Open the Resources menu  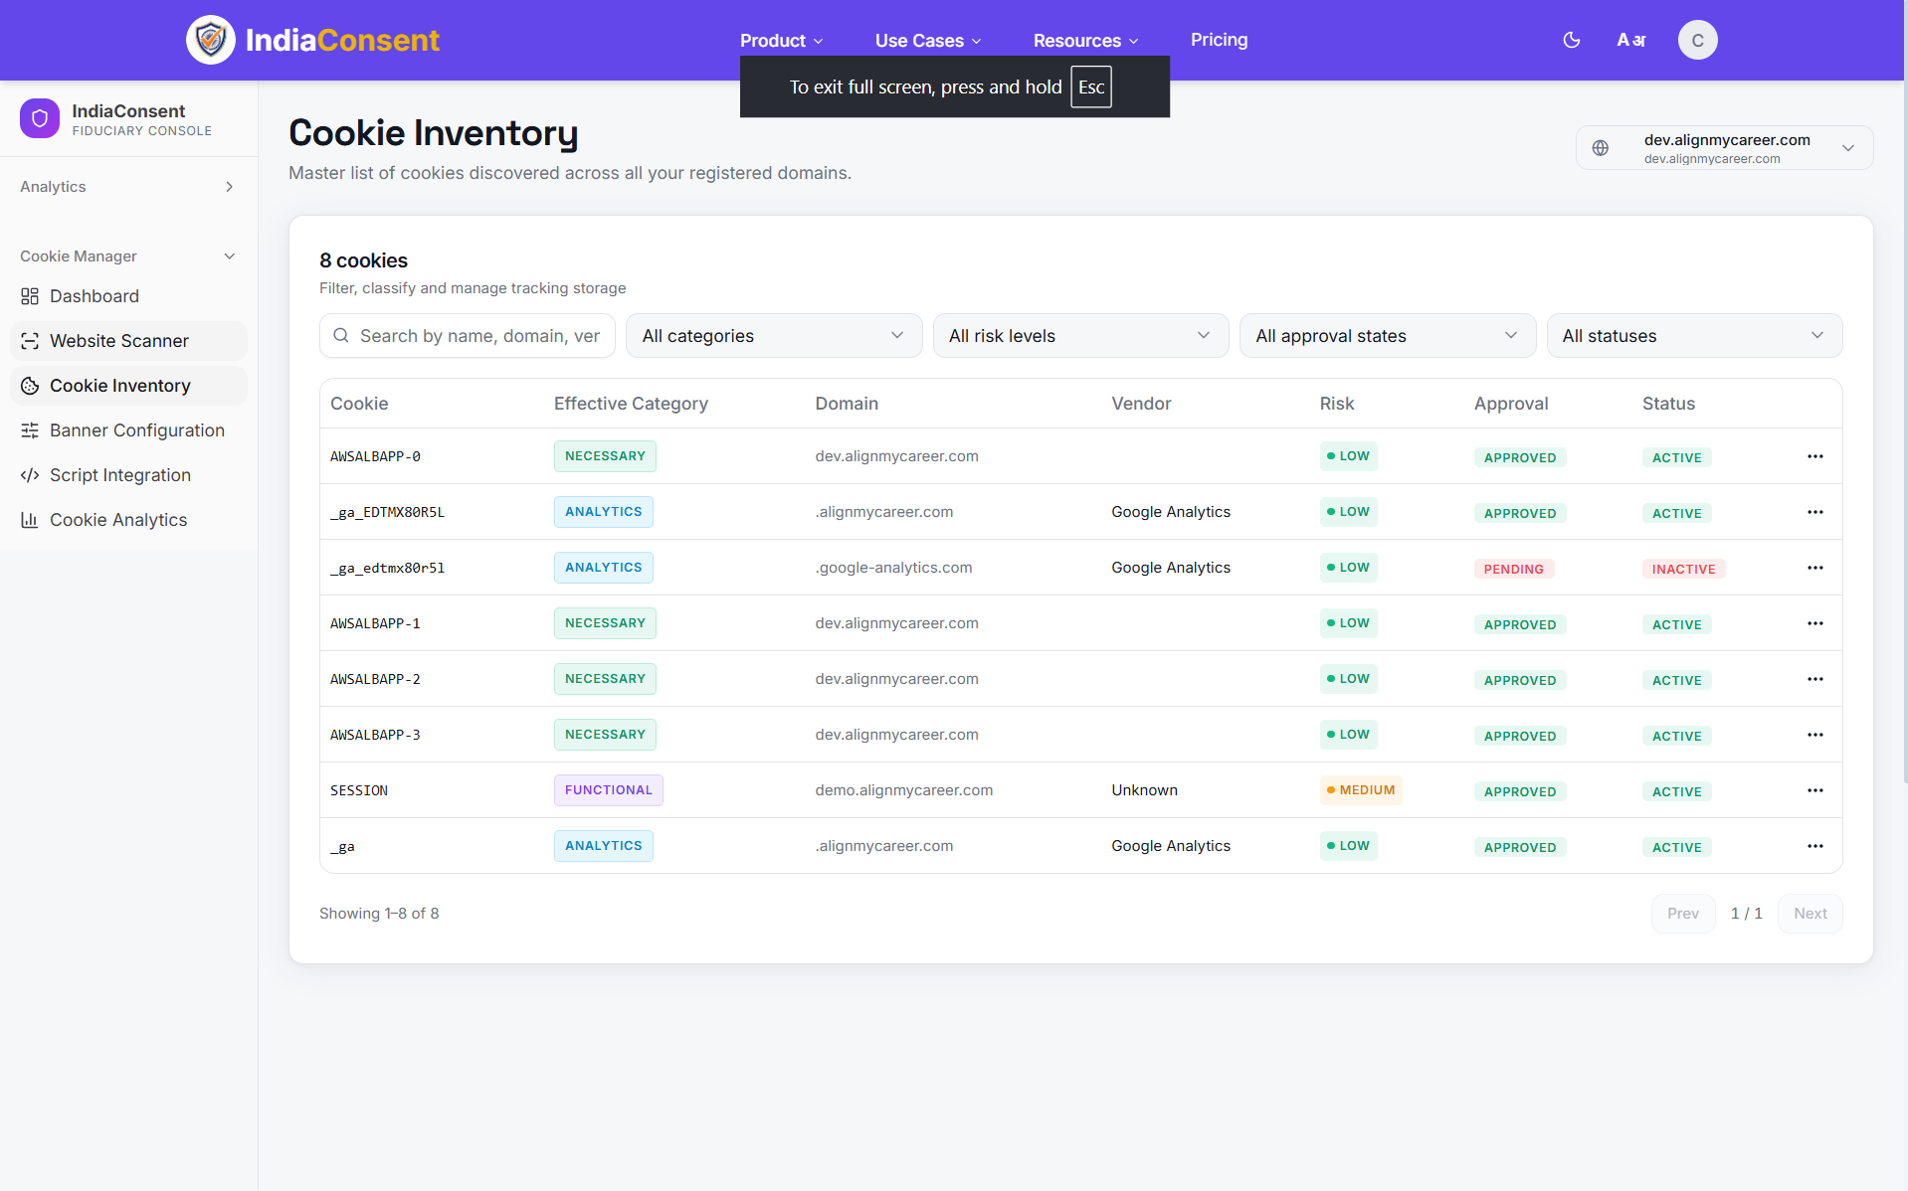[x=1085, y=41]
